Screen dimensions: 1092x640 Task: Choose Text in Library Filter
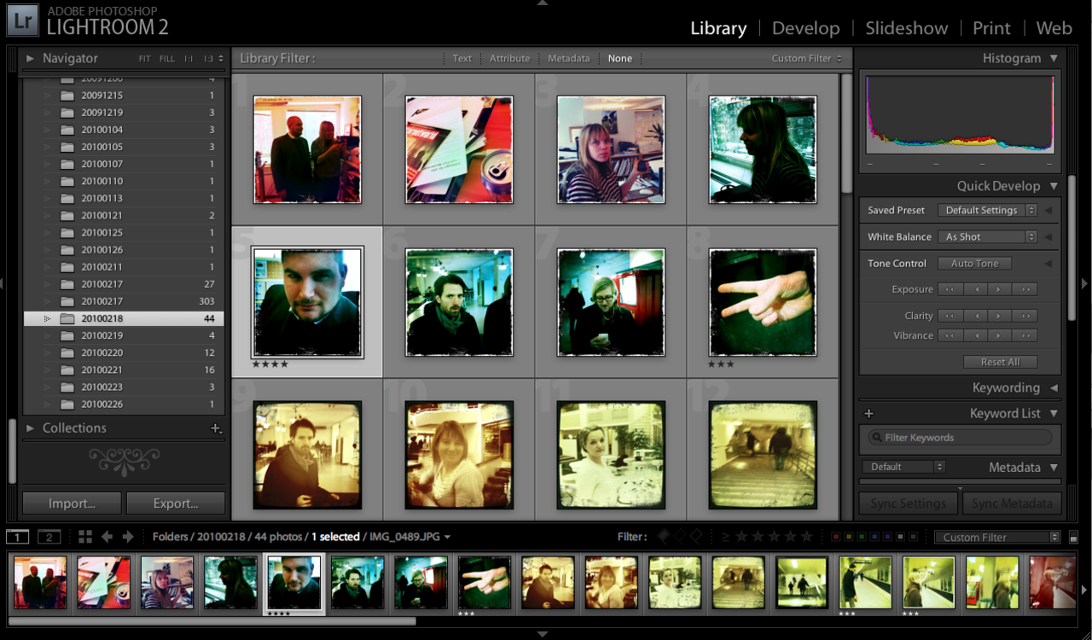tap(462, 58)
